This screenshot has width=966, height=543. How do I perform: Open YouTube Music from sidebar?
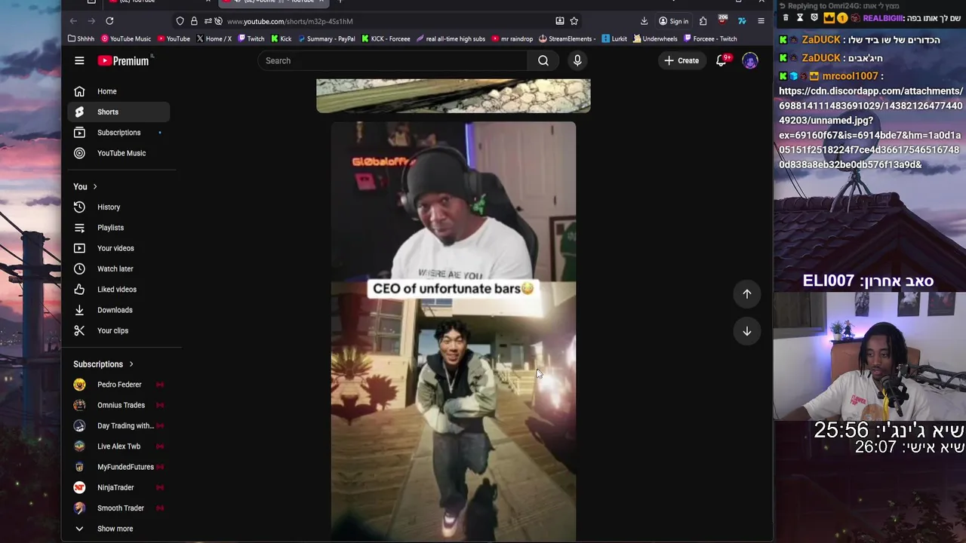(x=118, y=153)
